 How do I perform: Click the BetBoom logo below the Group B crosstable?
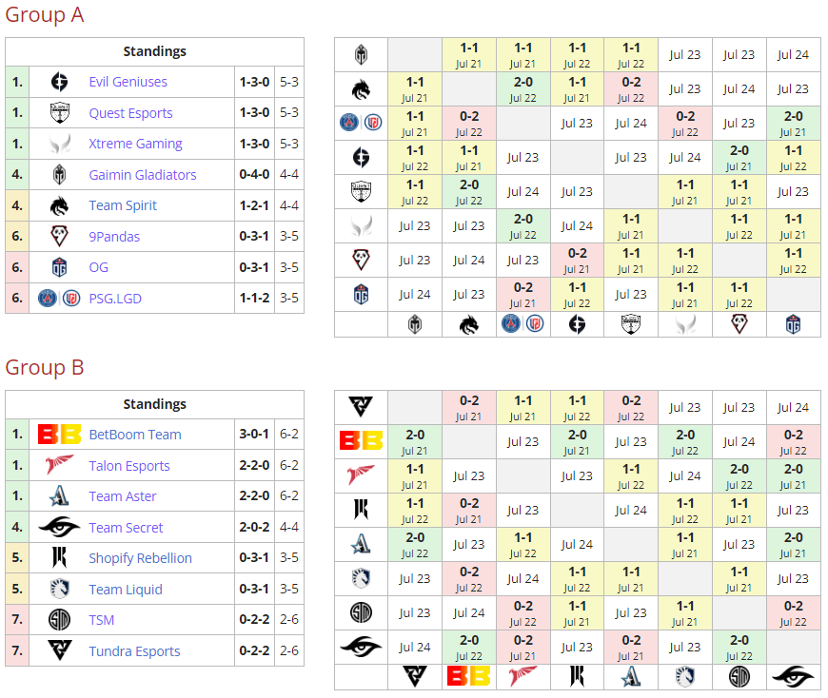(468, 677)
